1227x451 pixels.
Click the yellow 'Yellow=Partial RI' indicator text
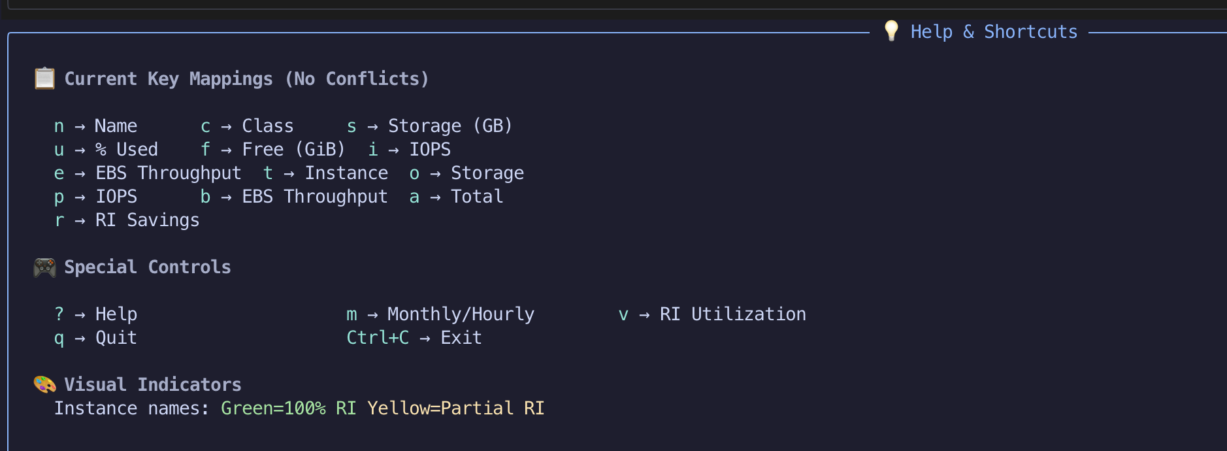455,409
